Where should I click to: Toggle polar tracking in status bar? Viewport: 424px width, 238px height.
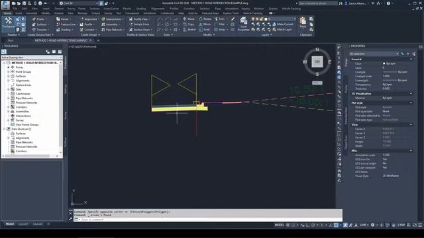point(313,225)
